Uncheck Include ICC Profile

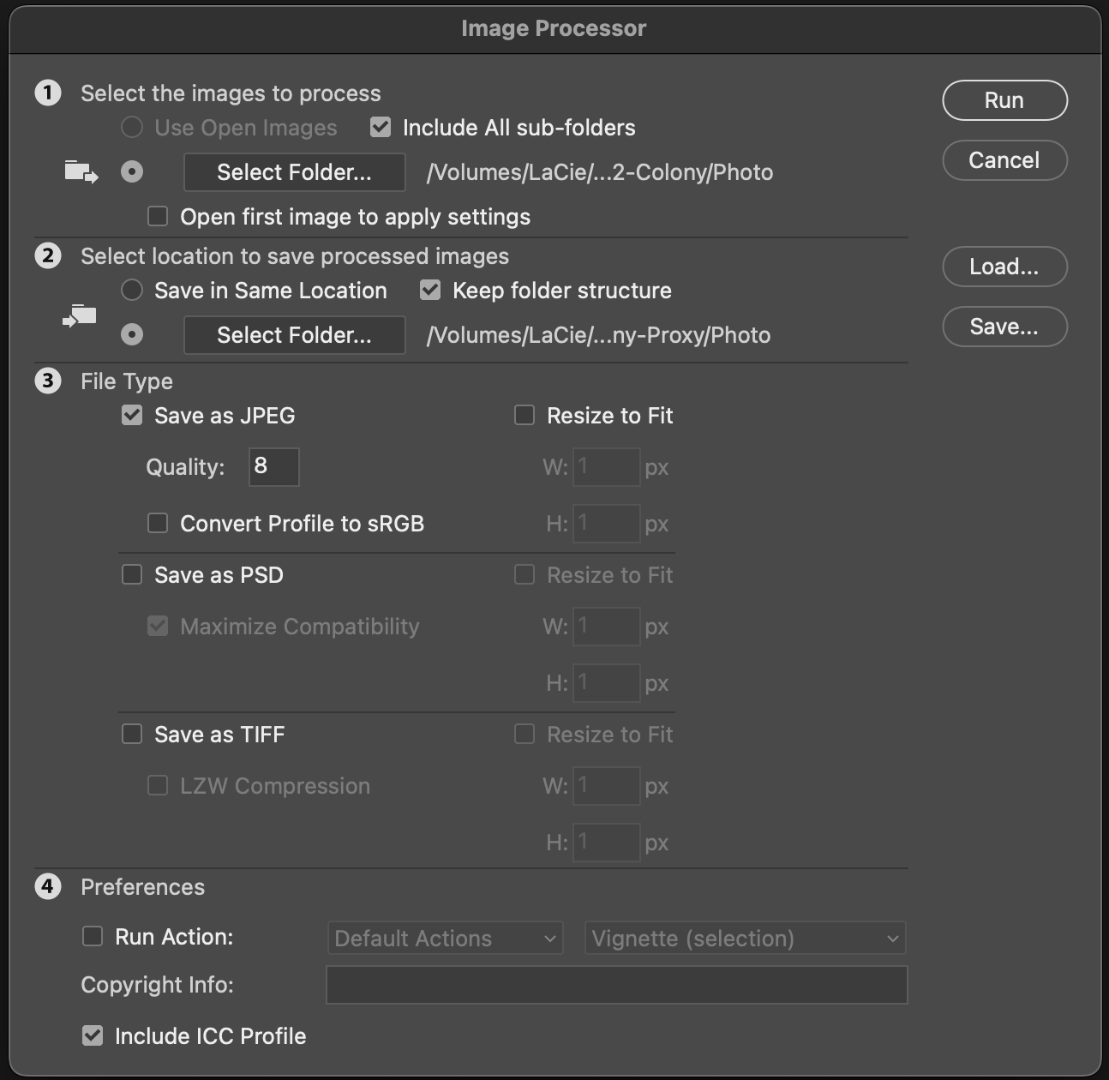point(93,1035)
